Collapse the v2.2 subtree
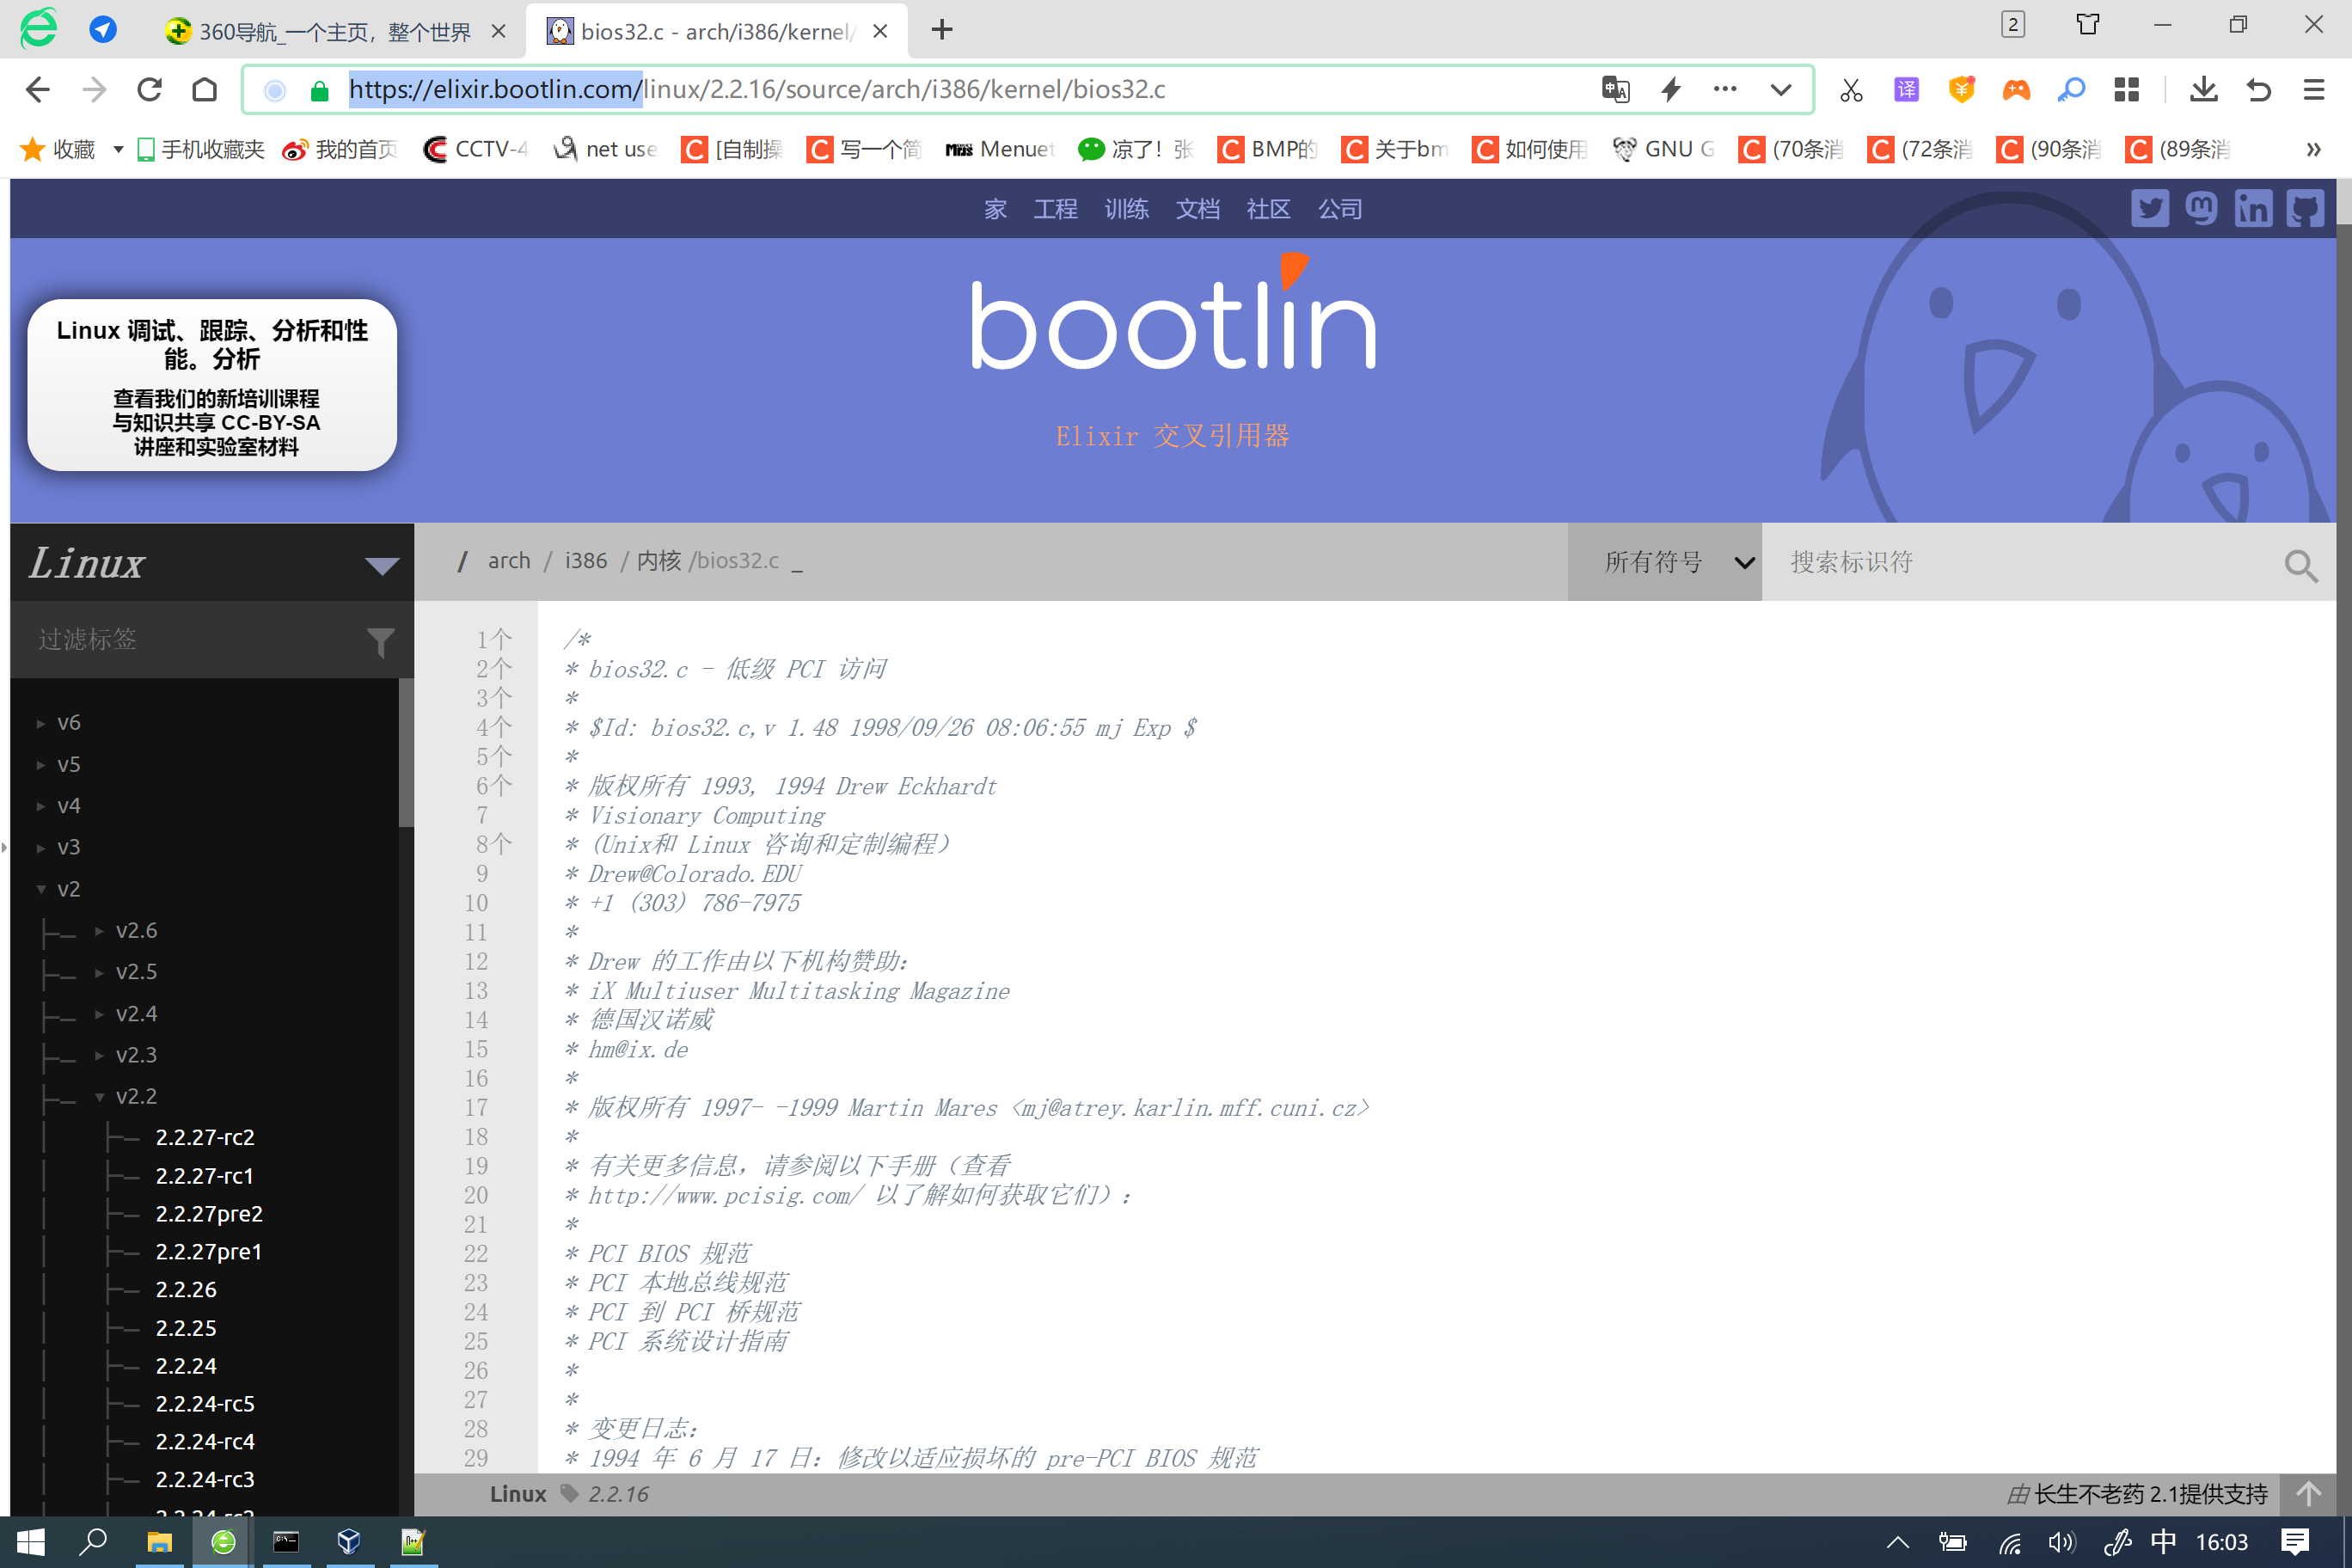Screen dimensions: 2352x1568 click(126, 1096)
